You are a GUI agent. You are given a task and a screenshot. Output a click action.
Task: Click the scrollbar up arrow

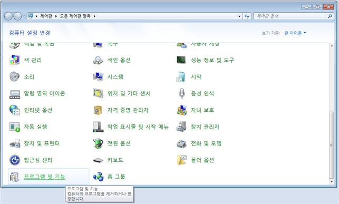[332, 46]
